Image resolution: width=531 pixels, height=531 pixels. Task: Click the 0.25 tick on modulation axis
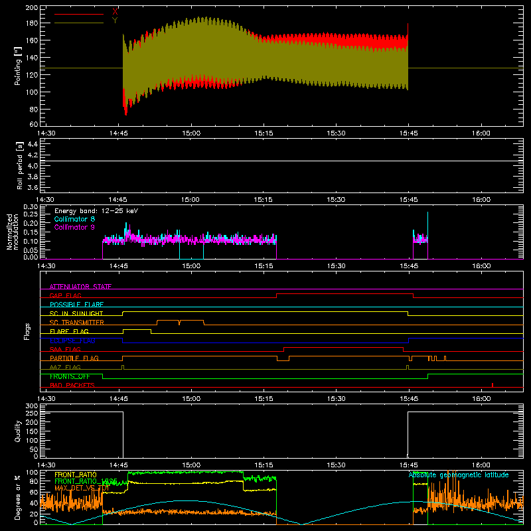tap(31, 214)
